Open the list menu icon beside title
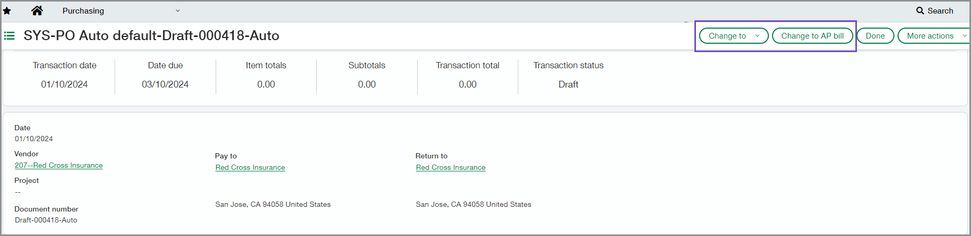Image resolution: width=971 pixels, height=236 pixels. pos(9,36)
